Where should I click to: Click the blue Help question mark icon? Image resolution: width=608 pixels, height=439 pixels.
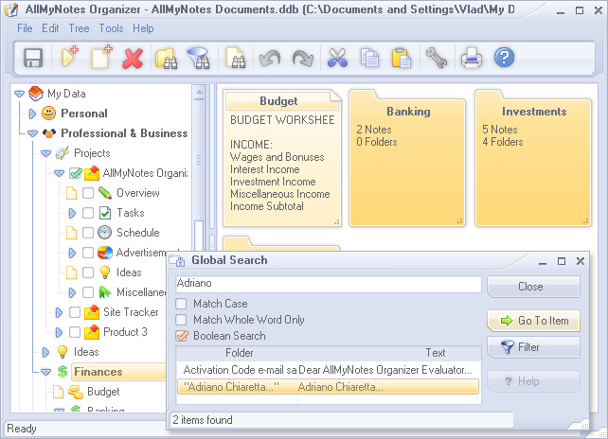point(504,59)
